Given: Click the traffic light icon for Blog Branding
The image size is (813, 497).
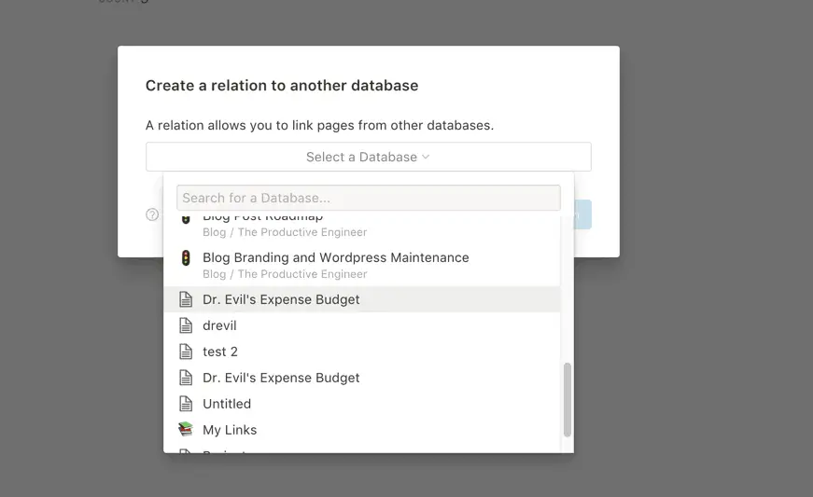Looking at the screenshot, I should point(186,257).
